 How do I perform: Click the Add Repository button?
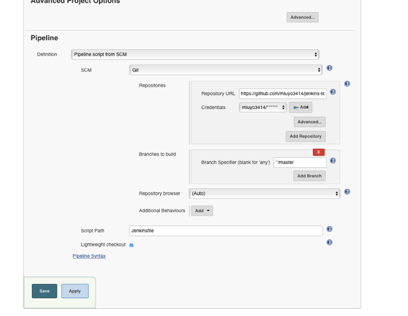(x=305, y=137)
